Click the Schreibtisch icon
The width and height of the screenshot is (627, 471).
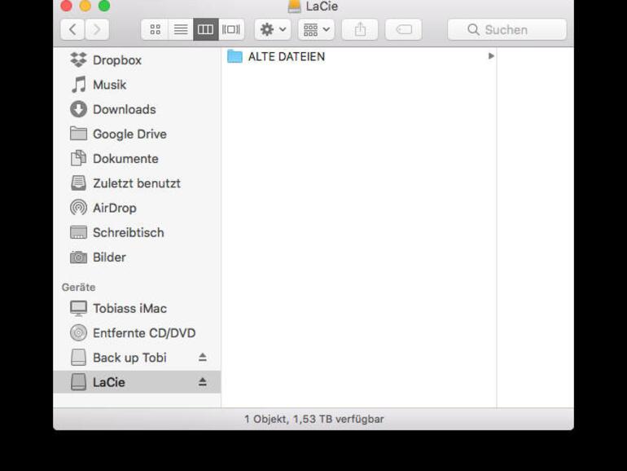[x=78, y=232]
